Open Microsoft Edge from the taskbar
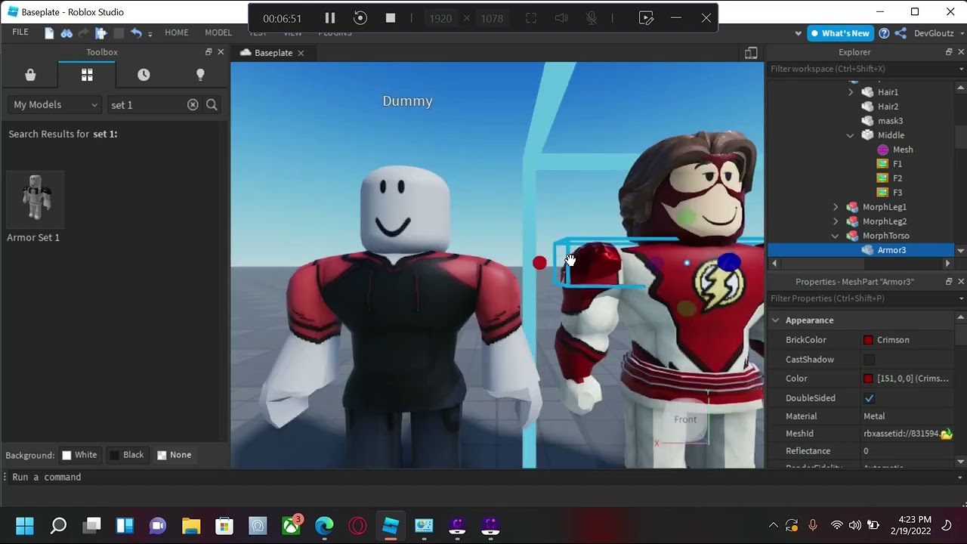 tap(324, 525)
